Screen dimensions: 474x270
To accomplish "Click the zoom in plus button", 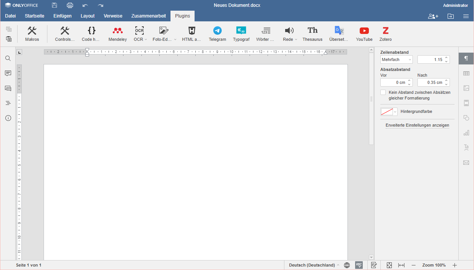I will [455, 265].
